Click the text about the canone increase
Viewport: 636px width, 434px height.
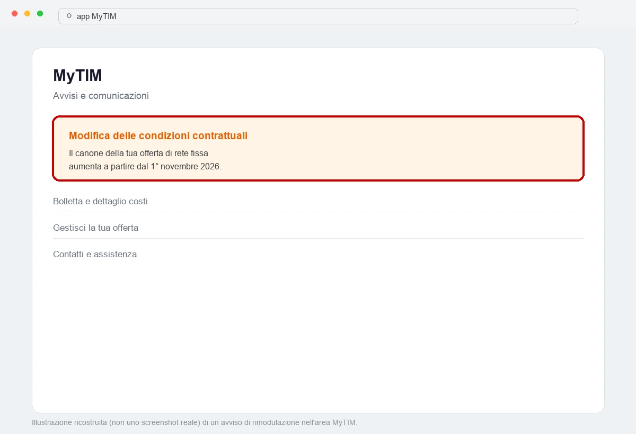[x=145, y=159]
